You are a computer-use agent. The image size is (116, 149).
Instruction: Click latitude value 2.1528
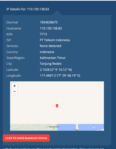(x=56, y=70)
